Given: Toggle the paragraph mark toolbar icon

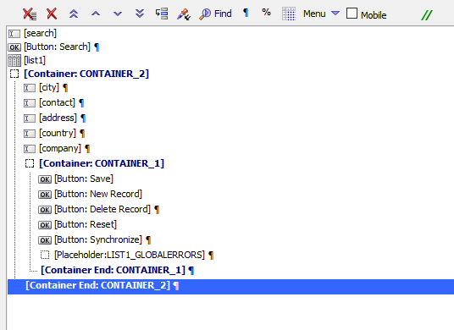Looking at the screenshot, I should (246, 13).
